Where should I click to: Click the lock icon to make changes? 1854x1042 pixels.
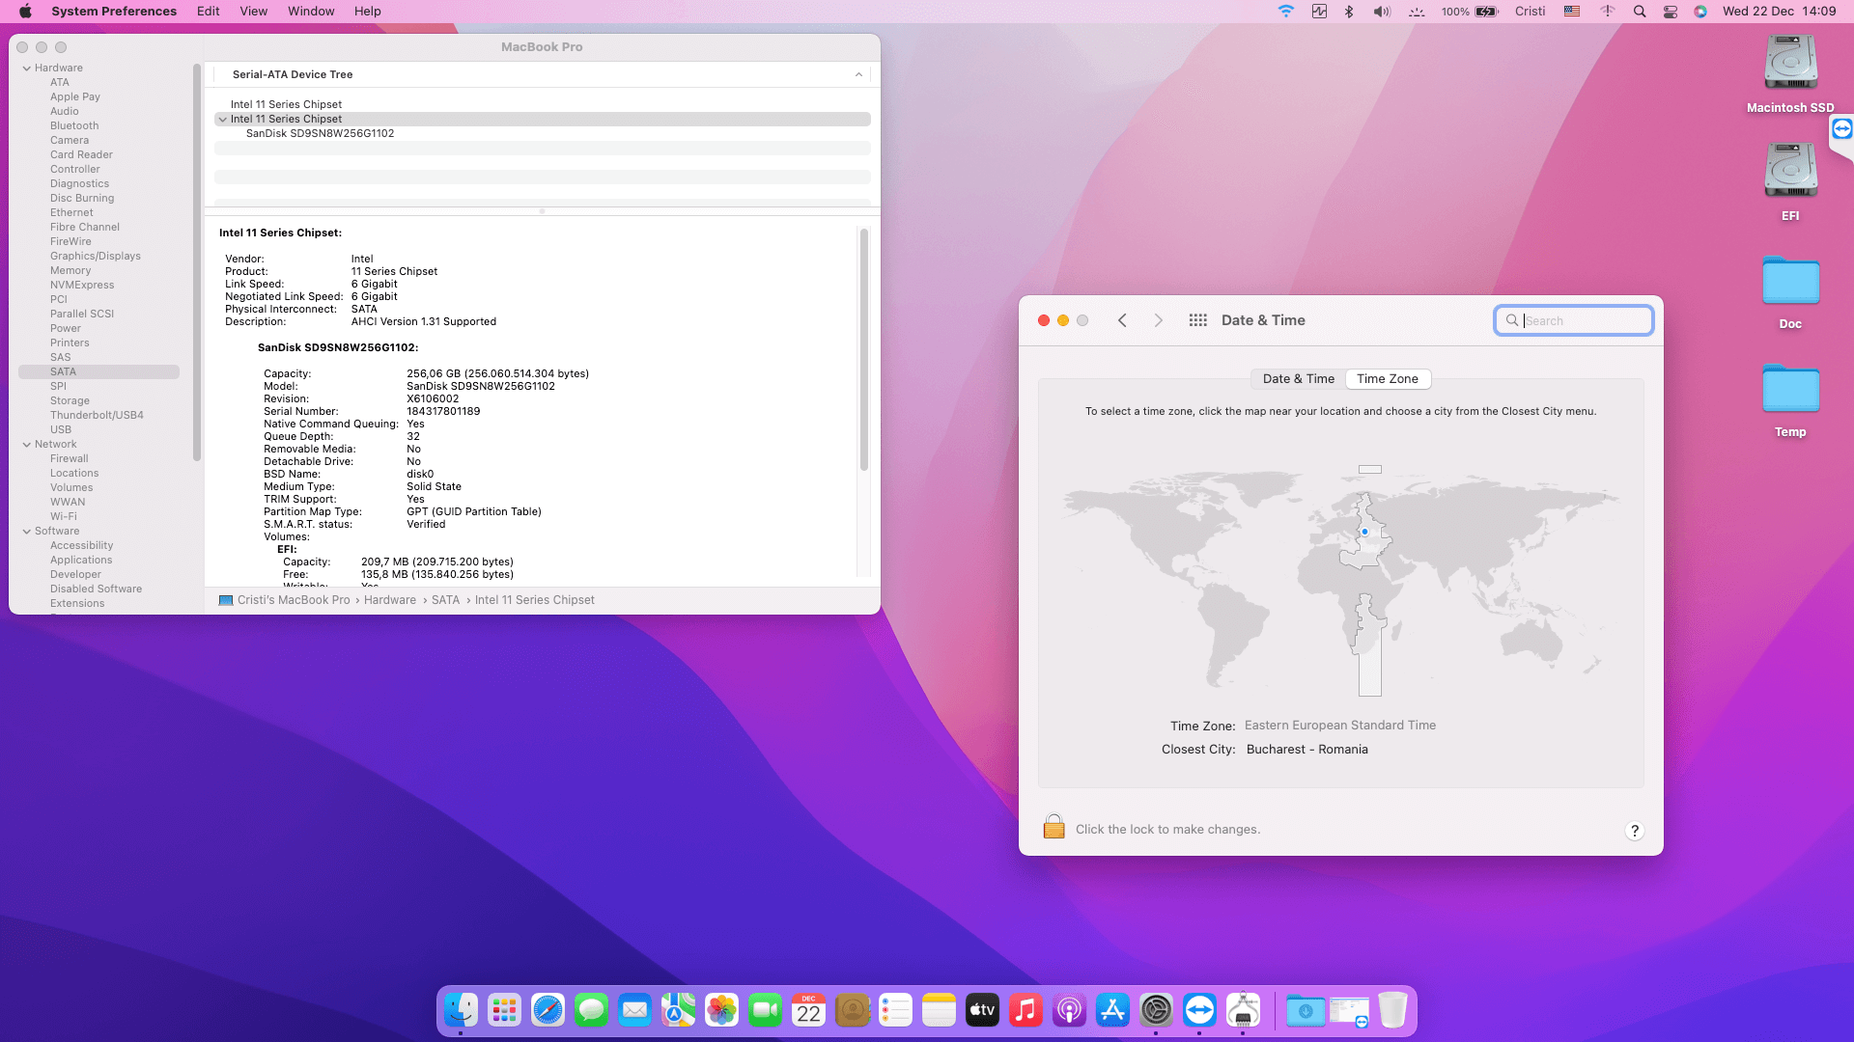pos(1053,827)
